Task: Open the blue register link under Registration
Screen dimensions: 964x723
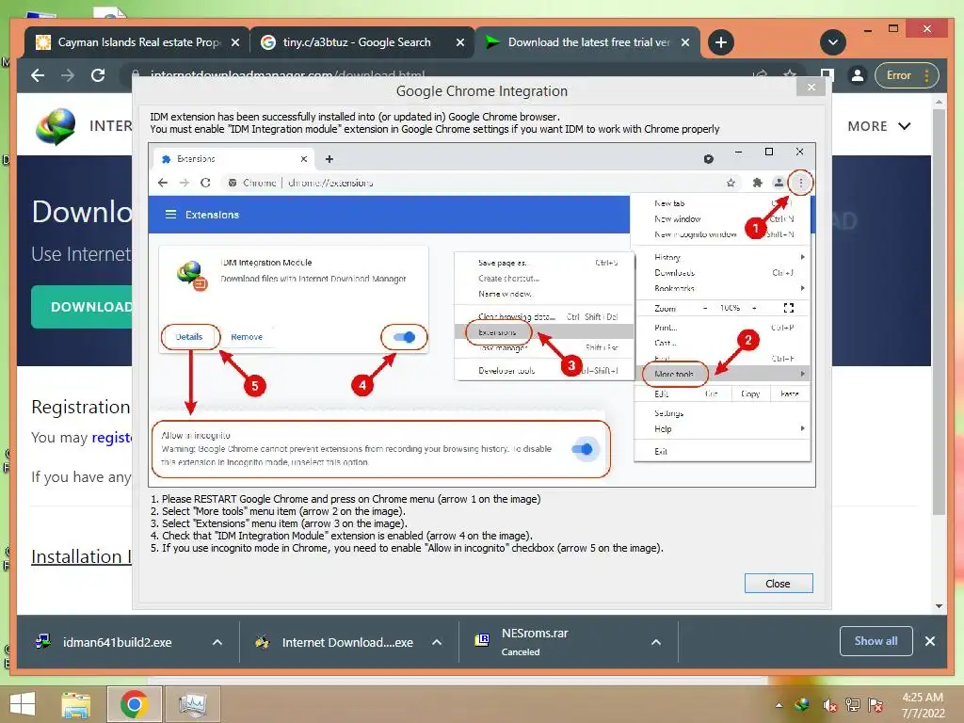Action: (112, 437)
